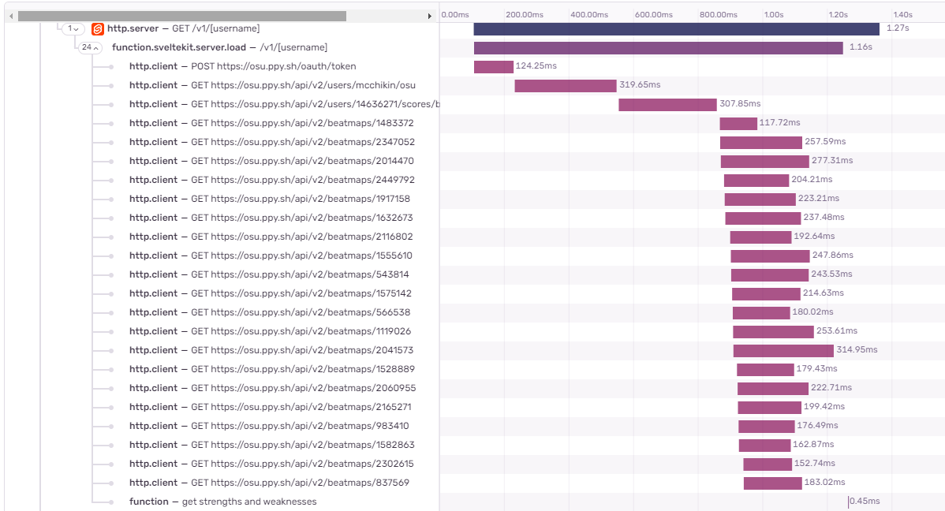Select the GET users/14636271/scores span

tap(285, 104)
